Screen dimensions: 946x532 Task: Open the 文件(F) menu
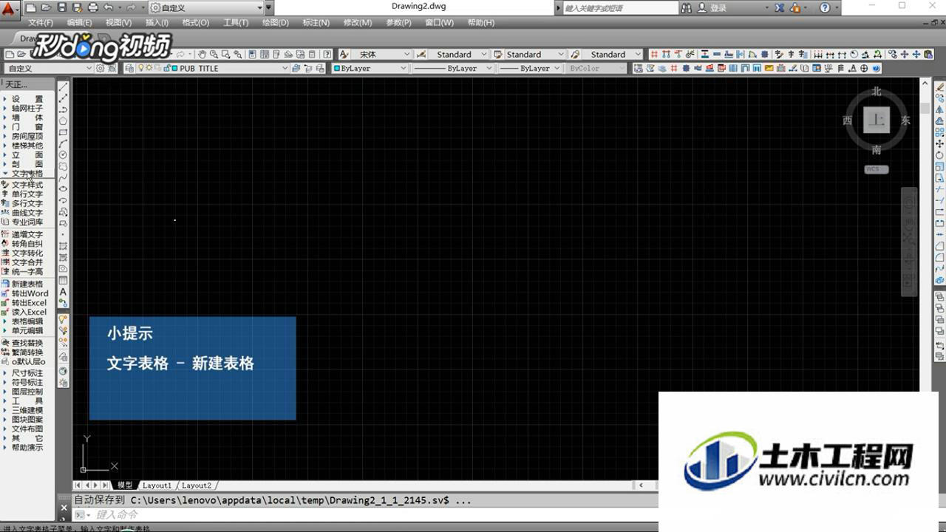41,23
